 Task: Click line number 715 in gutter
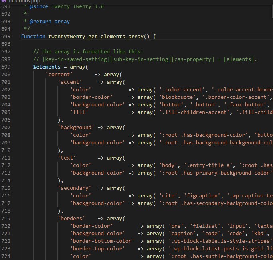[x=6, y=188]
